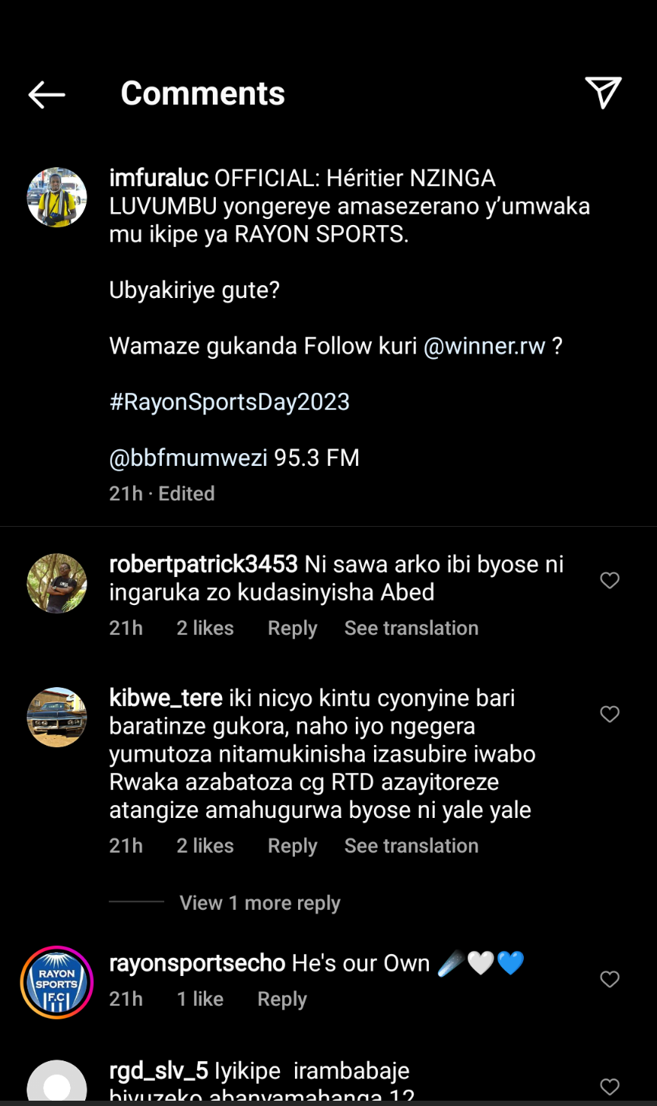Open kibwe_tere's car avatar

(x=57, y=717)
